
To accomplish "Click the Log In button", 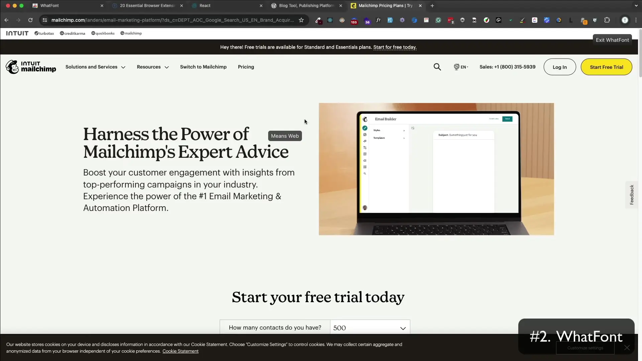I will [559, 67].
